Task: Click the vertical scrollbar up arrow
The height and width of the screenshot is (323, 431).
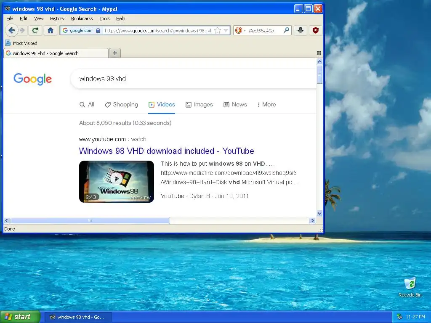Action: [319, 62]
